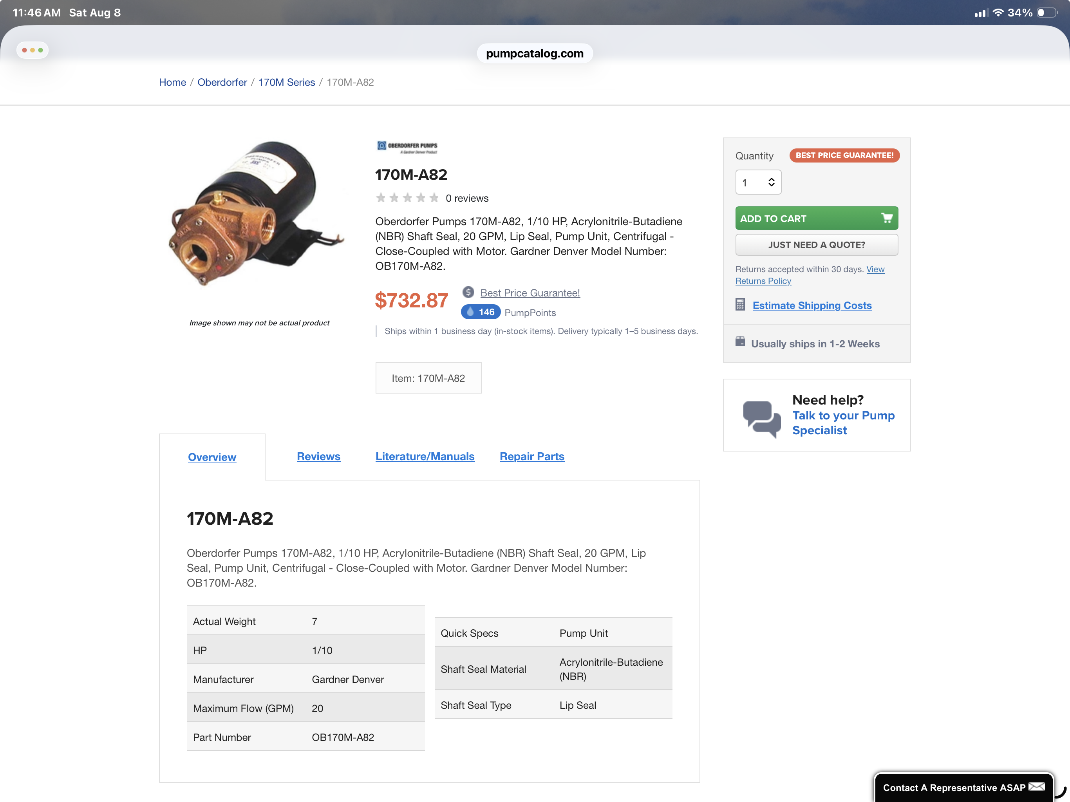Image resolution: width=1070 pixels, height=802 pixels.
Task: Click the Pump Unit quick specs value
Action: click(584, 633)
